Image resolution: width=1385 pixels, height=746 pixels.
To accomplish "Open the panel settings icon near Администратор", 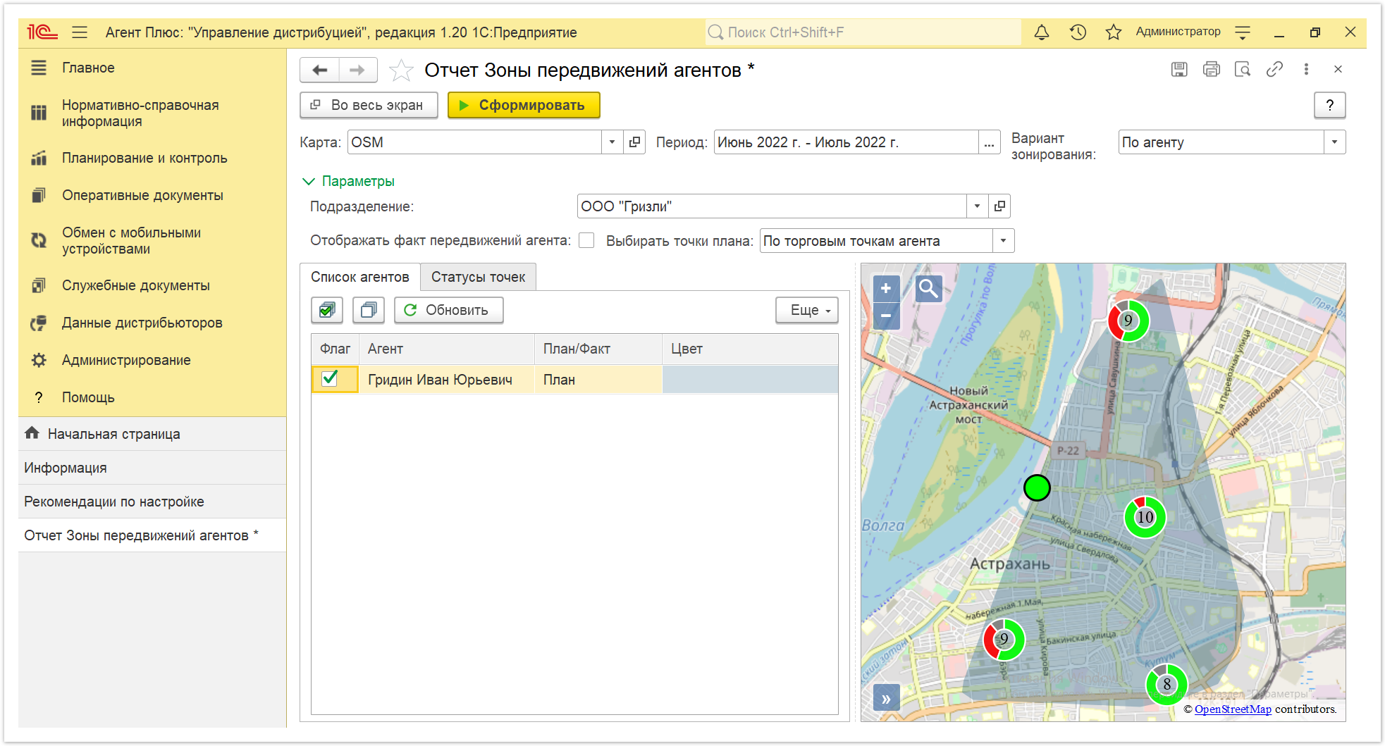I will pyautogui.click(x=1243, y=32).
